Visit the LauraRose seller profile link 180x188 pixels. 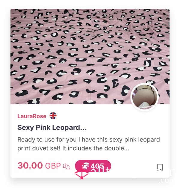tap(32, 116)
